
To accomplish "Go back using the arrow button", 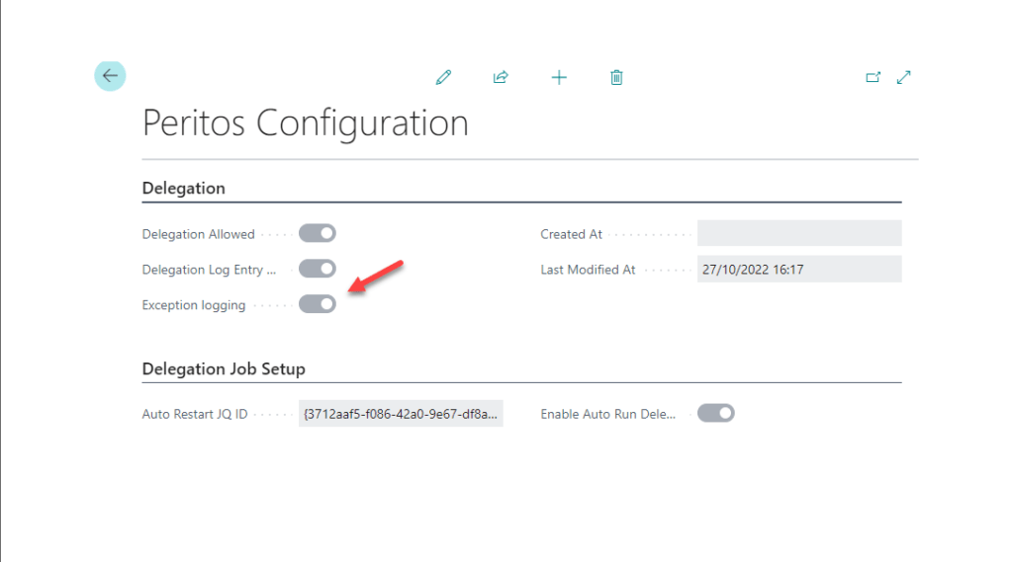I will [x=110, y=76].
